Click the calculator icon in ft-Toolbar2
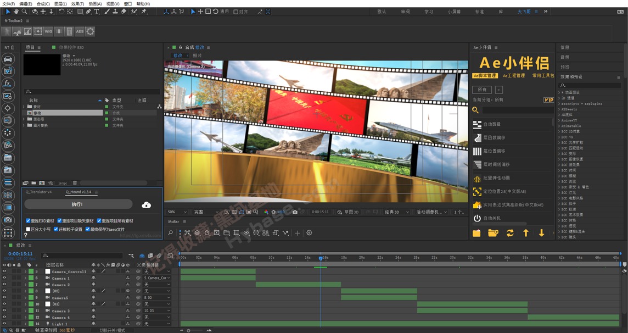Screen dimensions: 628x333 (69, 31)
